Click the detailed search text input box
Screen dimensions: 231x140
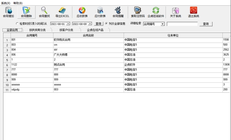tap(182, 24)
